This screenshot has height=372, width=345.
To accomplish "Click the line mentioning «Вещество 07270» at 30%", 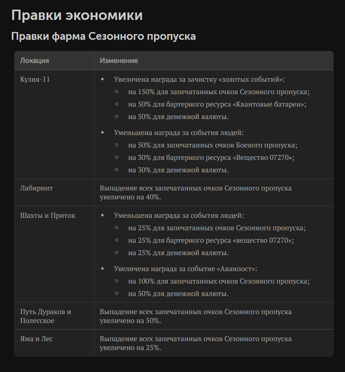I will (211, 157).
